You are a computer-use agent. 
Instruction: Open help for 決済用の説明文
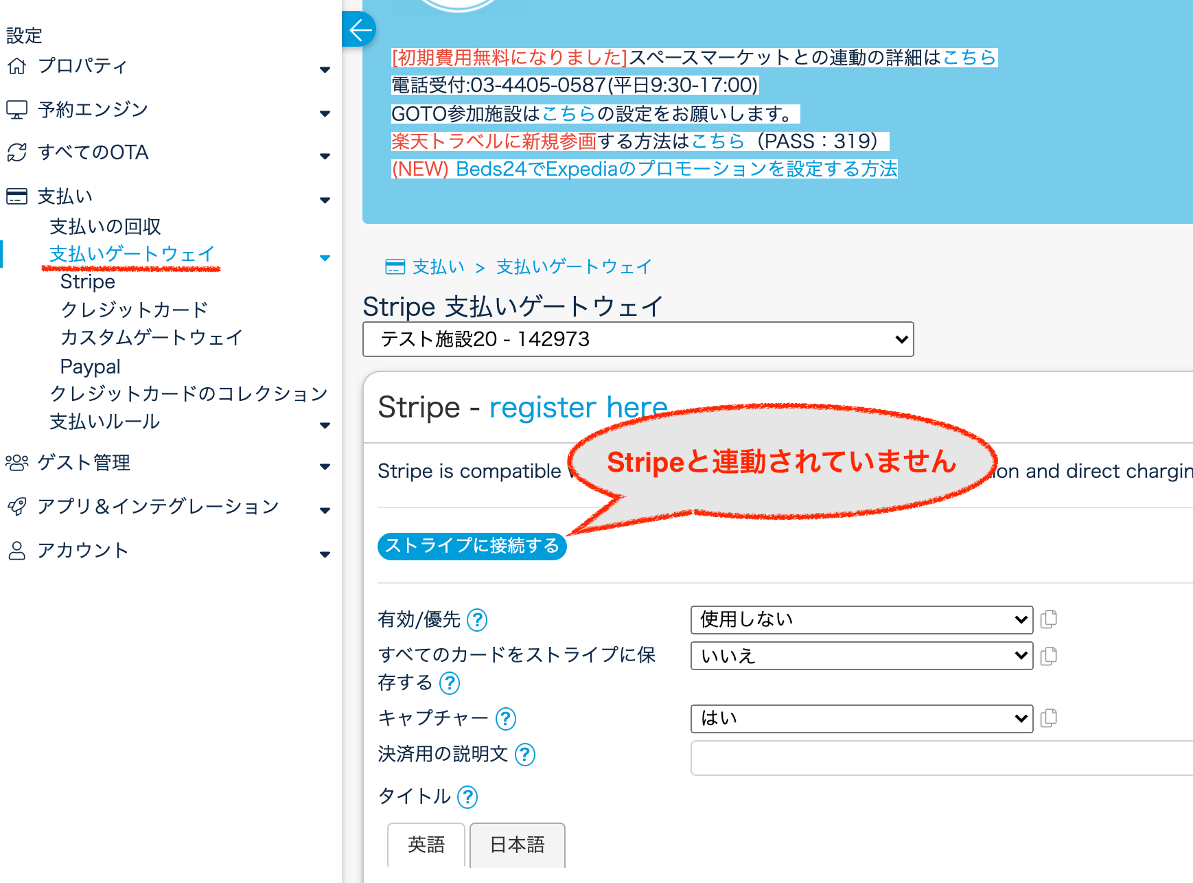click(x=525, y=755)
